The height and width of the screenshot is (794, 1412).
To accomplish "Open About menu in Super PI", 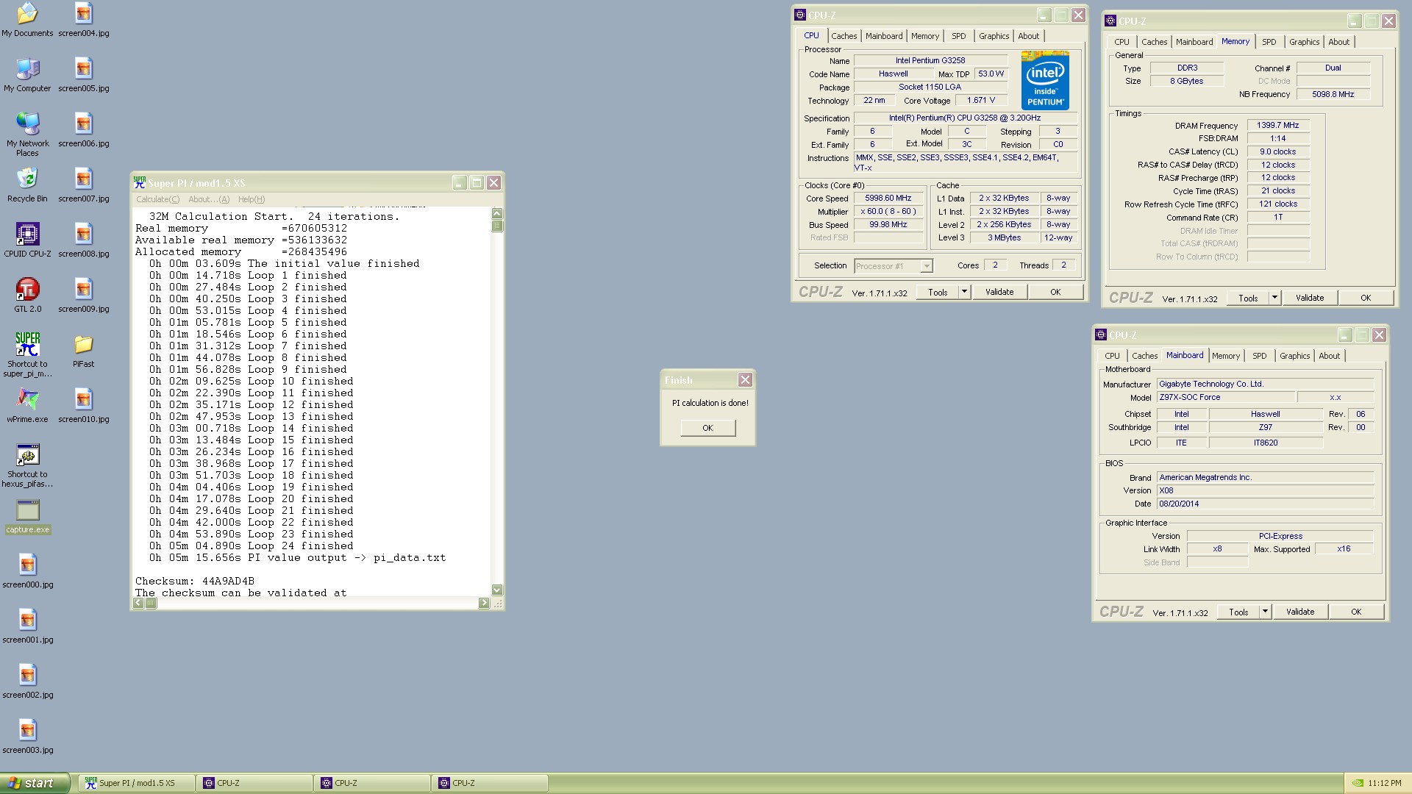I will pos(209,199).
